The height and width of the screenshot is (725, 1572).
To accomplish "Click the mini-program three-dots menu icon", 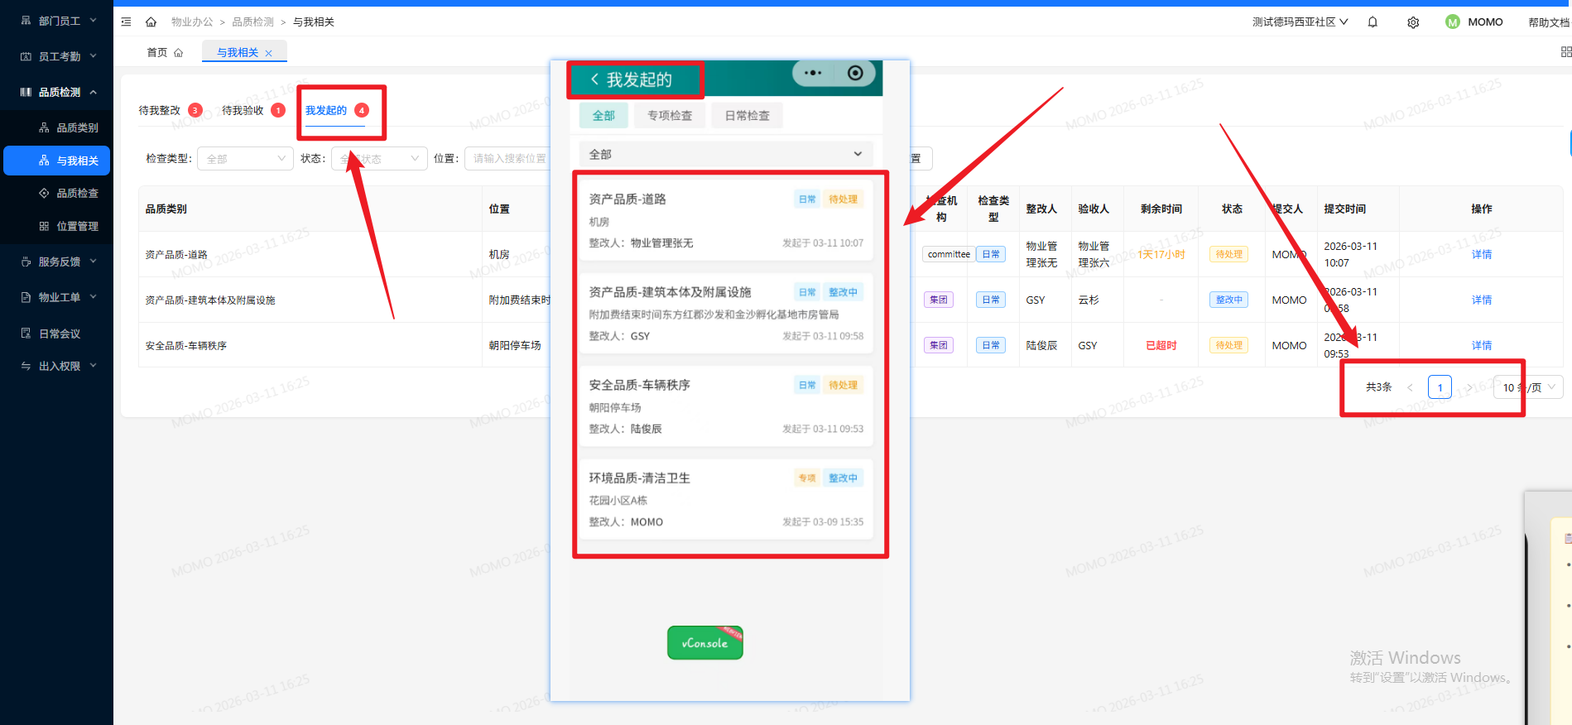I will point(813,74).
